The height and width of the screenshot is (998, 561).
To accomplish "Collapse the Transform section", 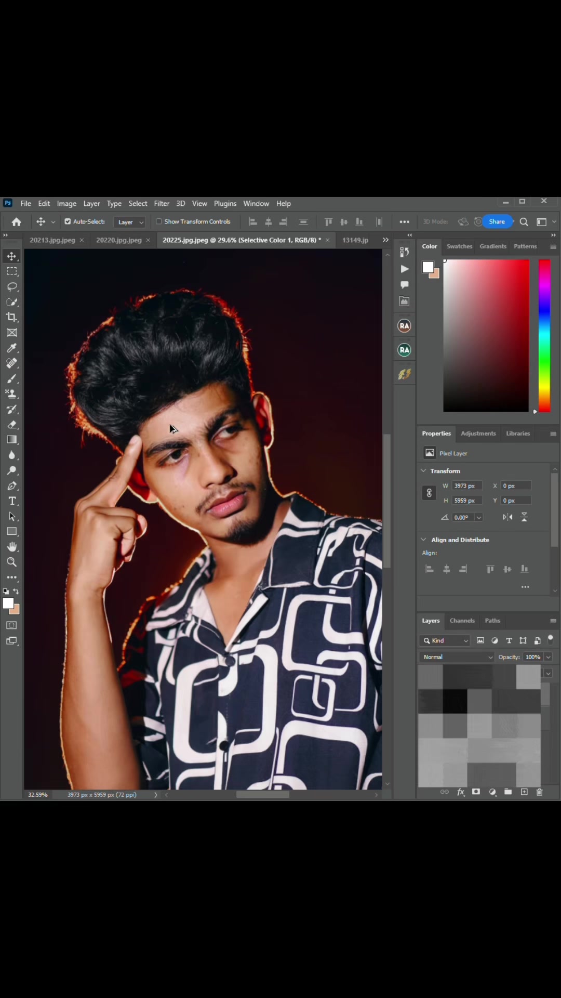I will 424,471.
